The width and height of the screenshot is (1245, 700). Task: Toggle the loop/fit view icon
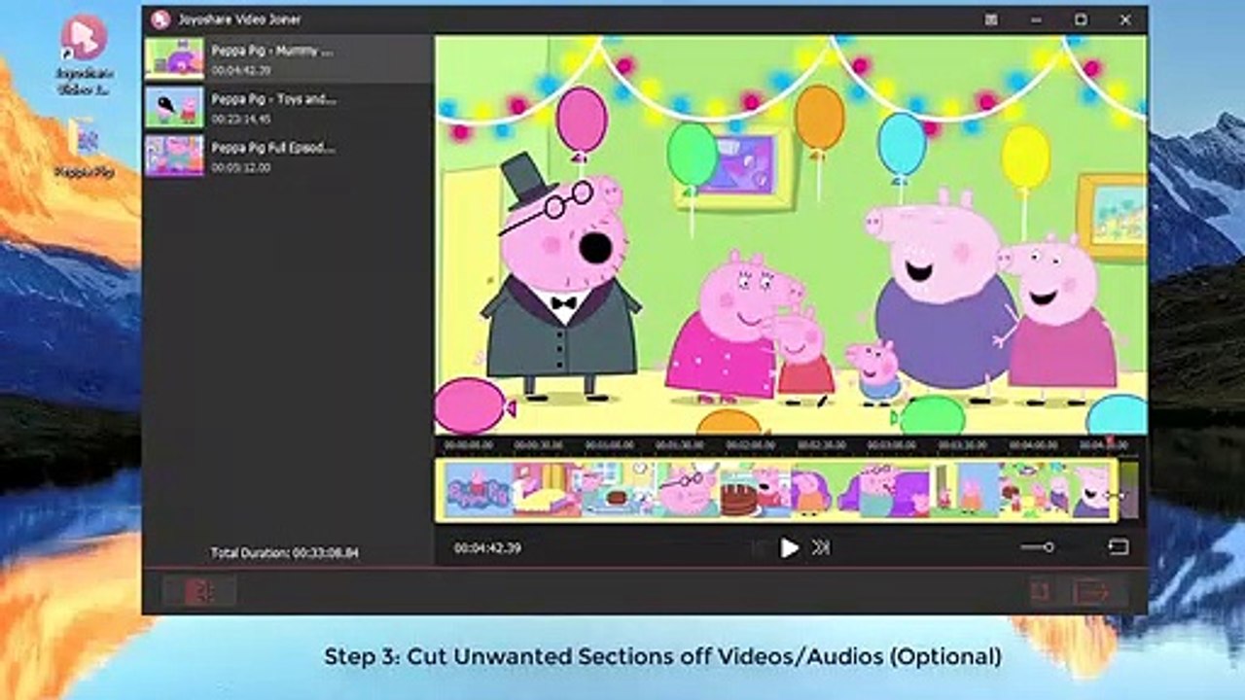click(x=1119, y=547)
